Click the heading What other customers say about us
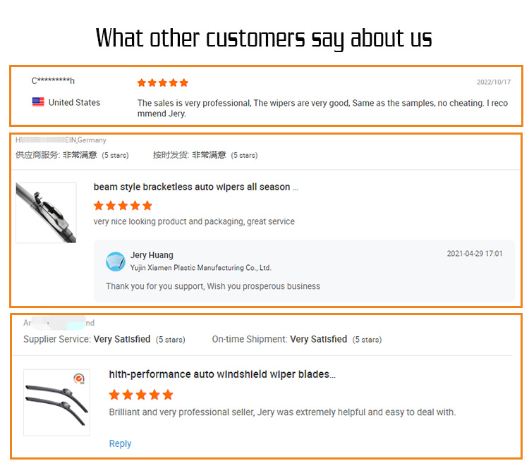Image resolution: width=529 pixels, height=468 pixels. 264,38
